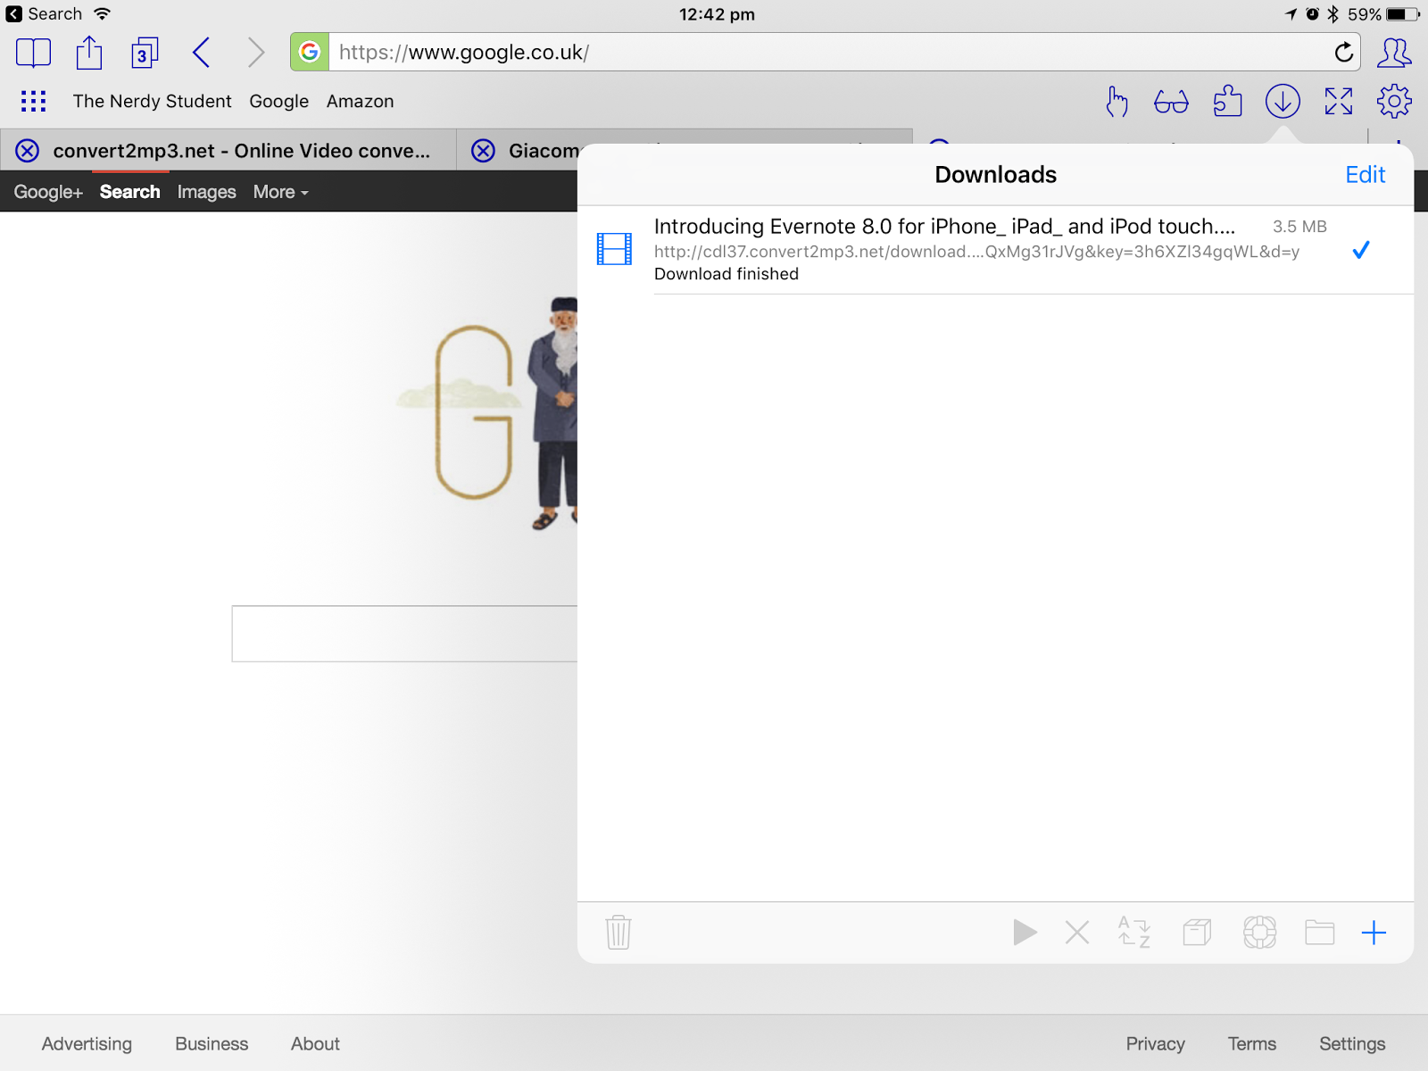Open the apps grid dots icon
The width and height of the screenshot is (1428, 1071).
click(x=34, y=101)
